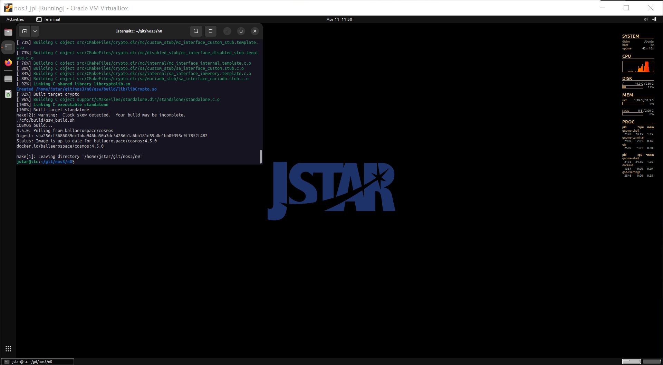663x365 pixels.
Task: Click the PROC heading in the monitor widget
Action: [628, 122]
